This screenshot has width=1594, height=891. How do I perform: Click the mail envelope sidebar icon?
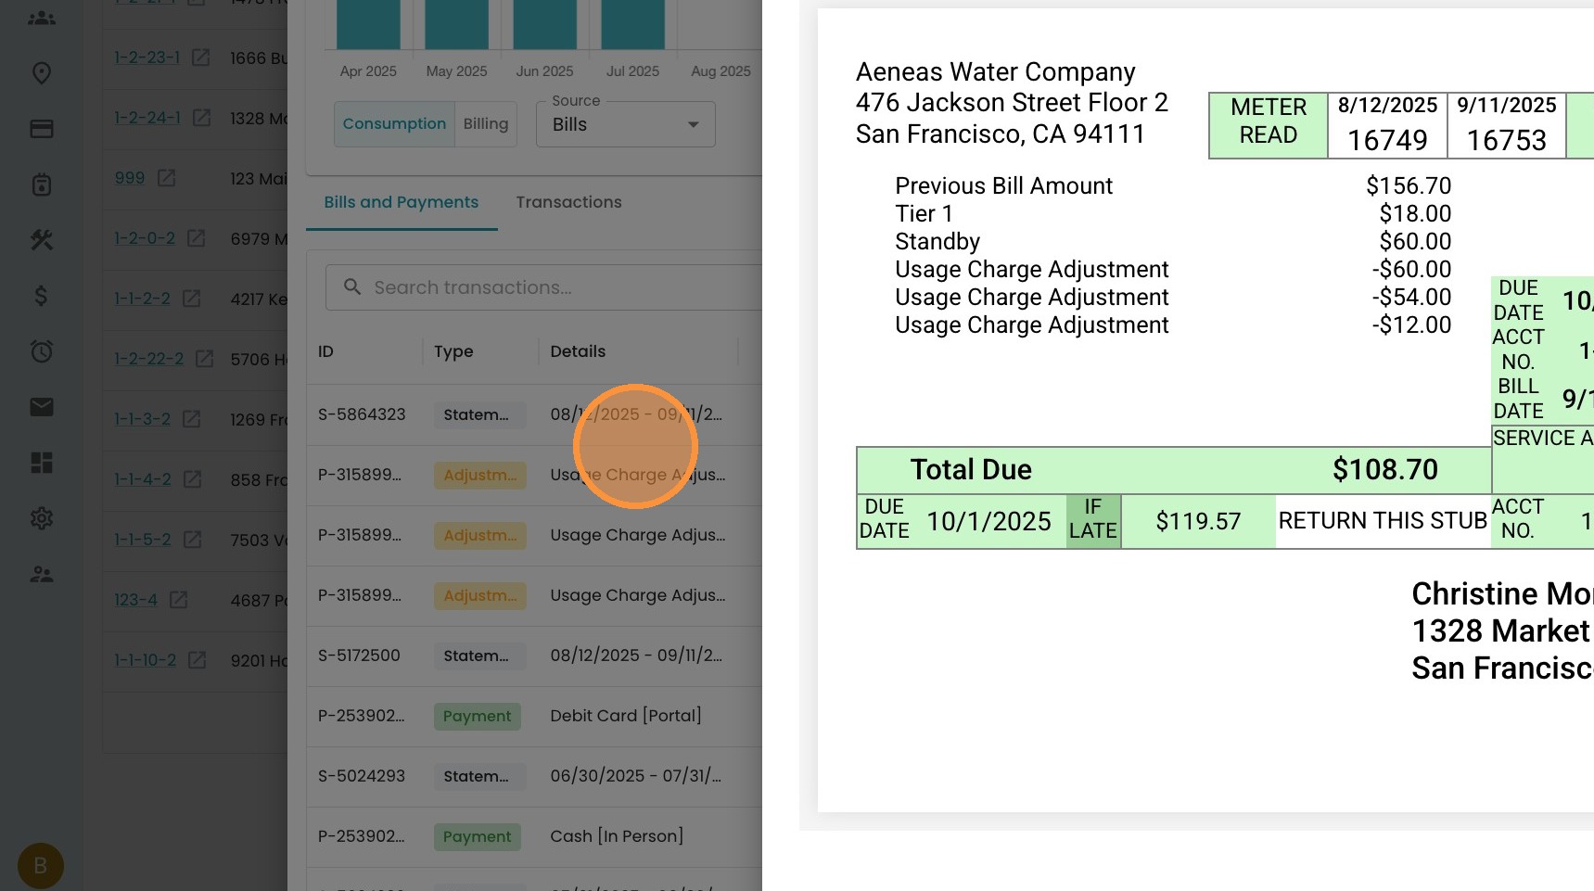[x=42, y=407]
